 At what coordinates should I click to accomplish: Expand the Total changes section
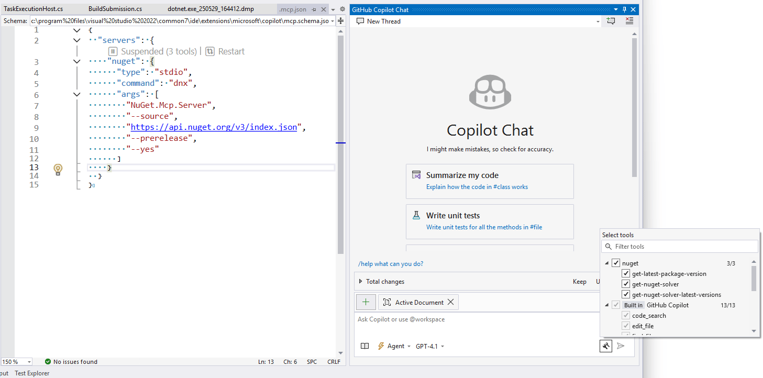coord(361,282)
